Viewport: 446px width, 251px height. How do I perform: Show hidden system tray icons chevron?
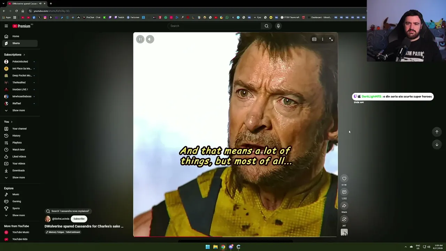click(x=406, y=247)
